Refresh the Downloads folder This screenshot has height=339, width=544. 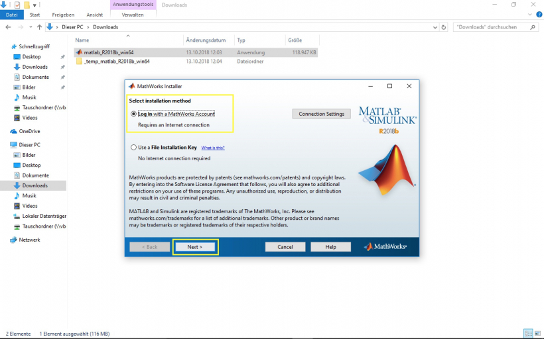pyautogui.click(x=444, y=27)
